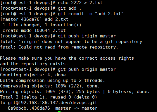Click the misspelled 'irigin' in push command
Screen dimensions: 157x112
89,36
